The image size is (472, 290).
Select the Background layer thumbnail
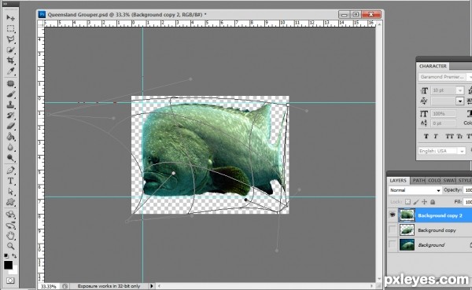coord(407,244)
